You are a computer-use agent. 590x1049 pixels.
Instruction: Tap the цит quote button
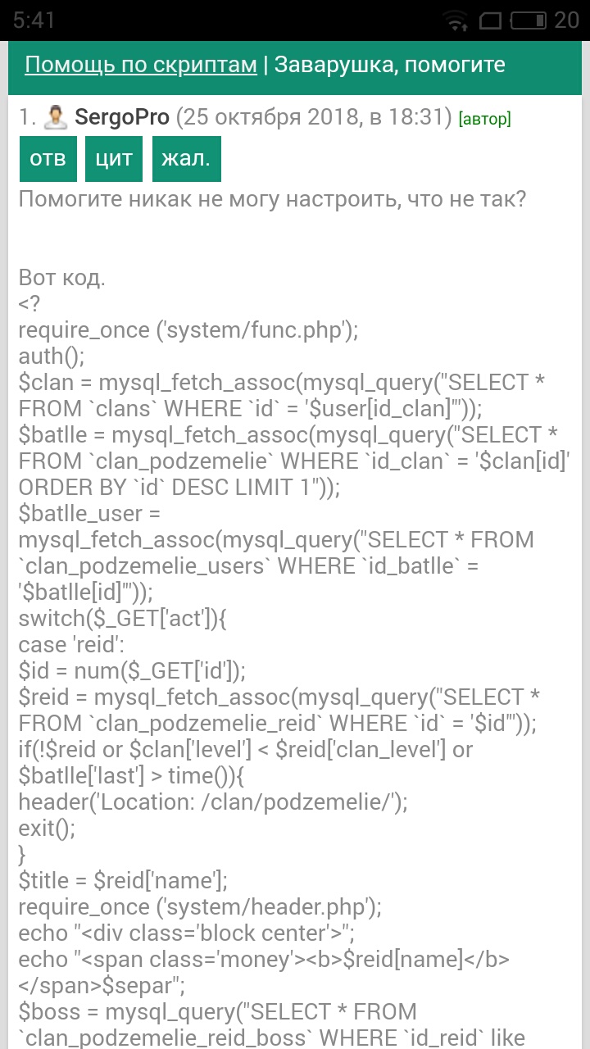(114, 158)
